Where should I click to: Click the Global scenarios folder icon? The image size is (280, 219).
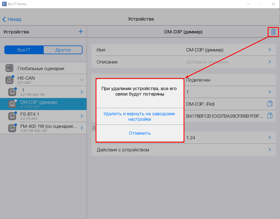point(10,68)
